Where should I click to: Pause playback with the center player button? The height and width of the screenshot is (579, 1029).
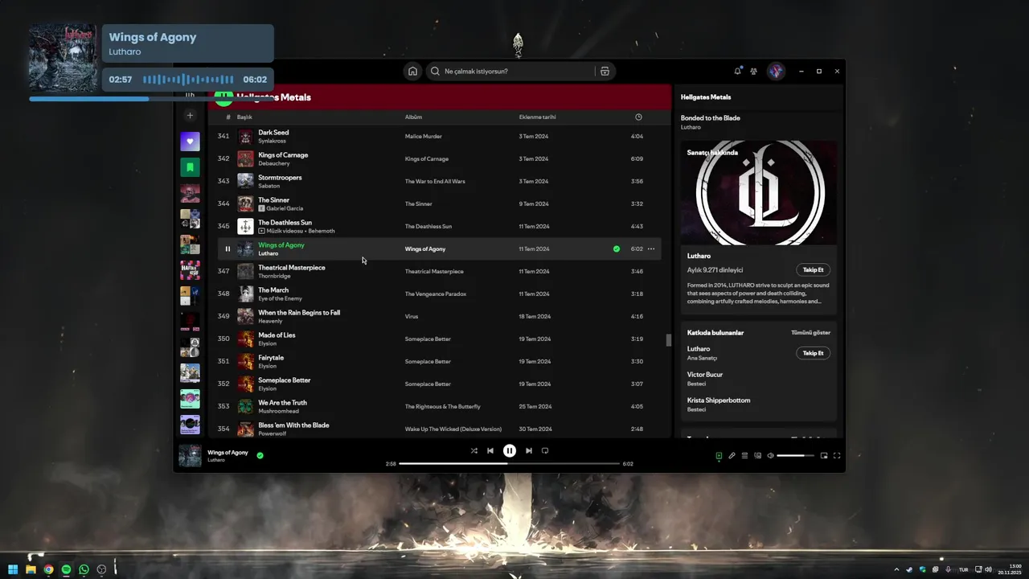pos(510,450)
